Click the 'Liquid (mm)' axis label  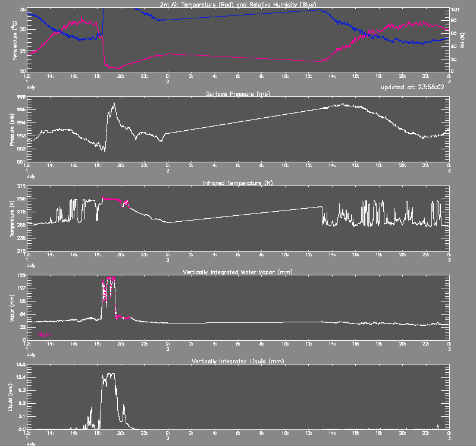coord(10,397)
